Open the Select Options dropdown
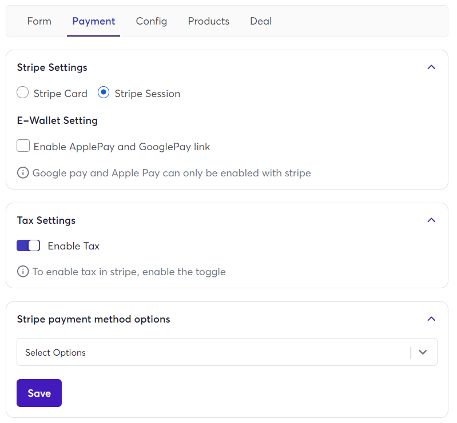This screenshot has height=423, width=457. pos(226,352)
